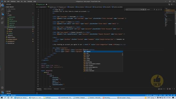Toggle Use Regular Expression in find widget
This screenshot has height=99, width=176.
(x=145, y=10)
